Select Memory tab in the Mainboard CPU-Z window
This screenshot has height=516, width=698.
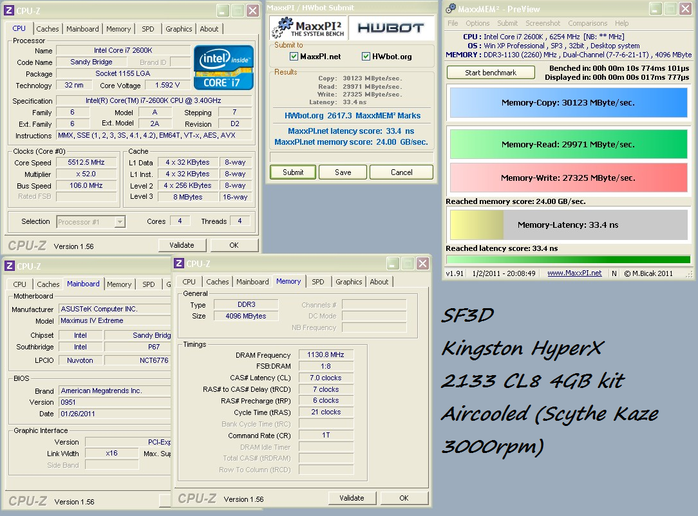[119, 284]
